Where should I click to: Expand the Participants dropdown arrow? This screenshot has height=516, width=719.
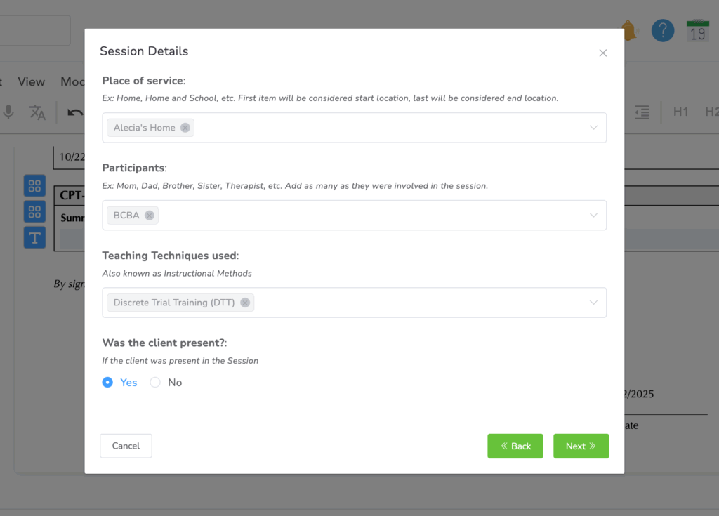tap(593, 216)
